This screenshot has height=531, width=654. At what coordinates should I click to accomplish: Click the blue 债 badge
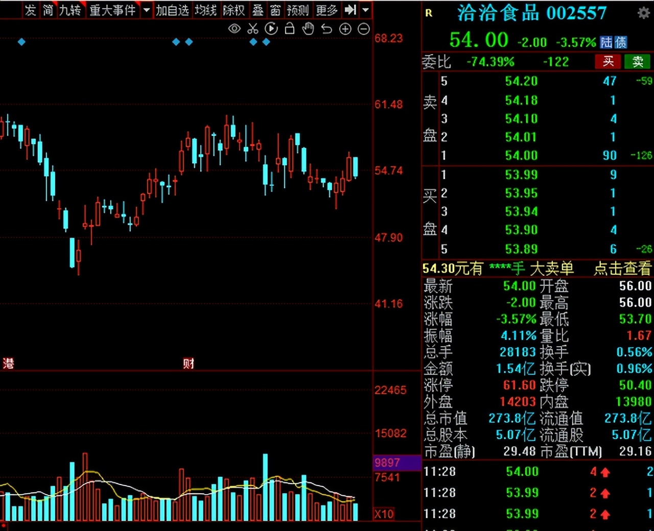[x=620, y=42]
